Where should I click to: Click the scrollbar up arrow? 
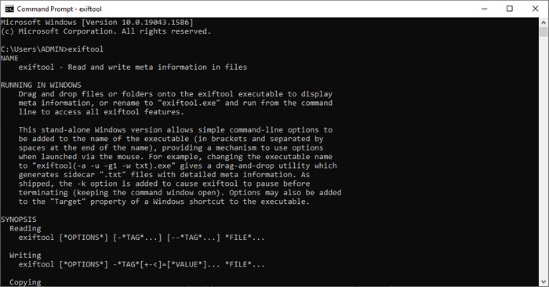[544, 22]
